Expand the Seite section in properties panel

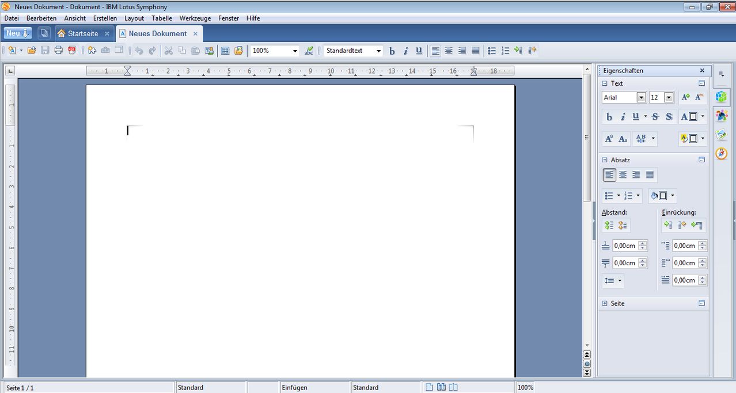605,303
